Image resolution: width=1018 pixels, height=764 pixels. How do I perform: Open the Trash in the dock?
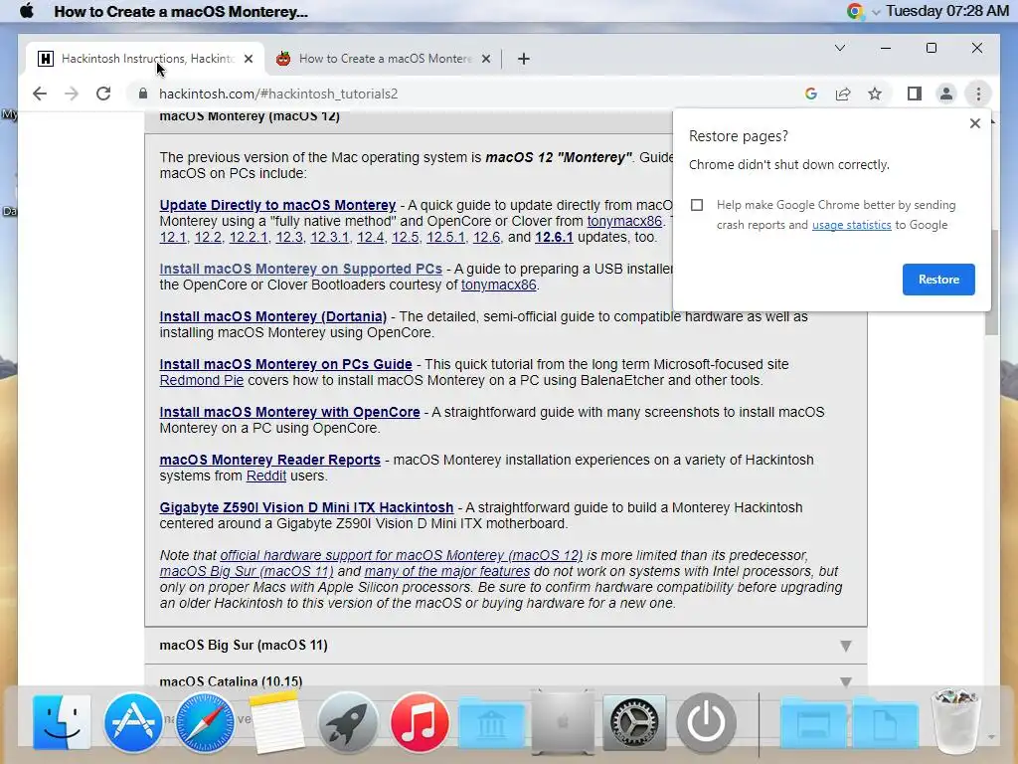coord(955,722)
